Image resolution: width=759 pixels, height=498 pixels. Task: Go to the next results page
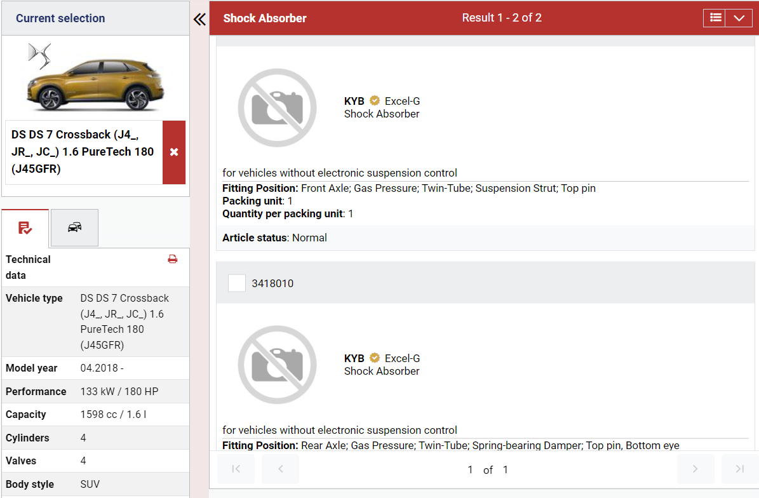[x=695, y=469]
